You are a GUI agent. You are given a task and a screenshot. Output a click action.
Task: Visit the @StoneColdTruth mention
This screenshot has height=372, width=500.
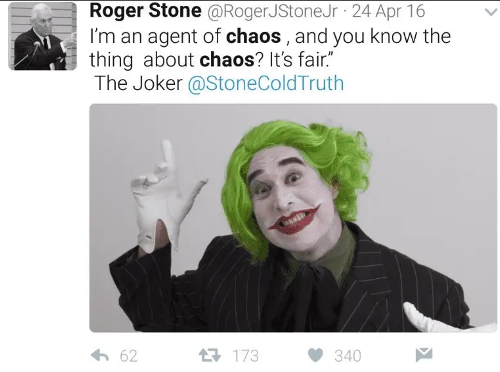(265, 83)
